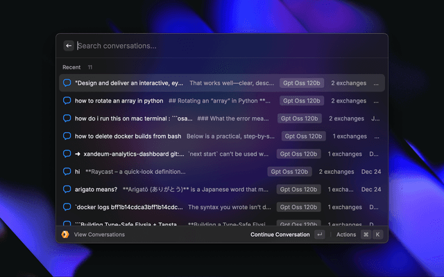Click 'View Conversations' label in footer
The height and width of the screenshot is (277, 444).
pyautogui.click(x=99, y=235)
